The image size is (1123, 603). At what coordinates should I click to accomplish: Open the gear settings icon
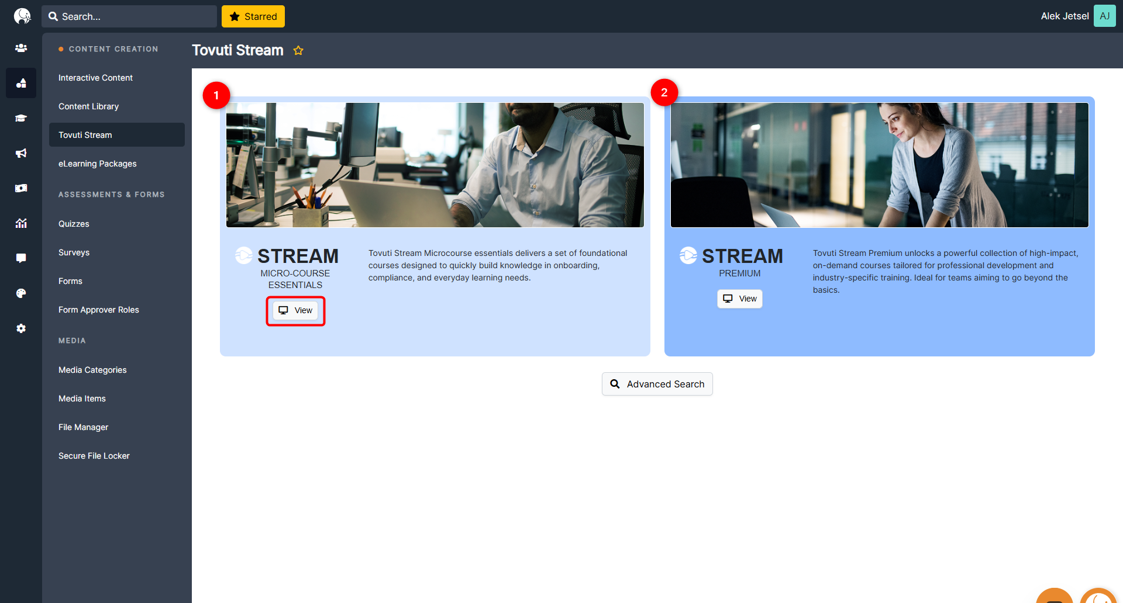[x=21, y=328]
